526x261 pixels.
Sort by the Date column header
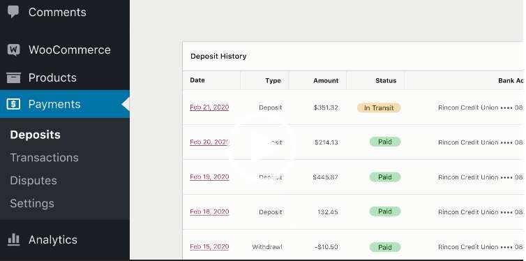pyautogui.click(x=197, y=80)
